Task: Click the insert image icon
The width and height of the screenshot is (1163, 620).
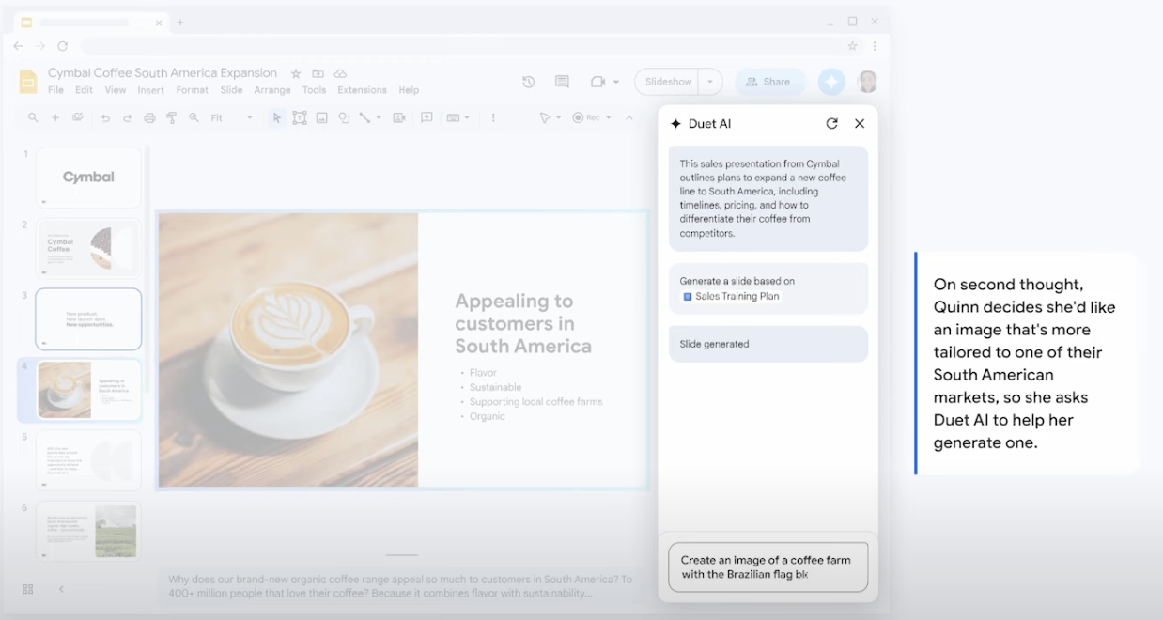Action: click(x=321, y=117)
